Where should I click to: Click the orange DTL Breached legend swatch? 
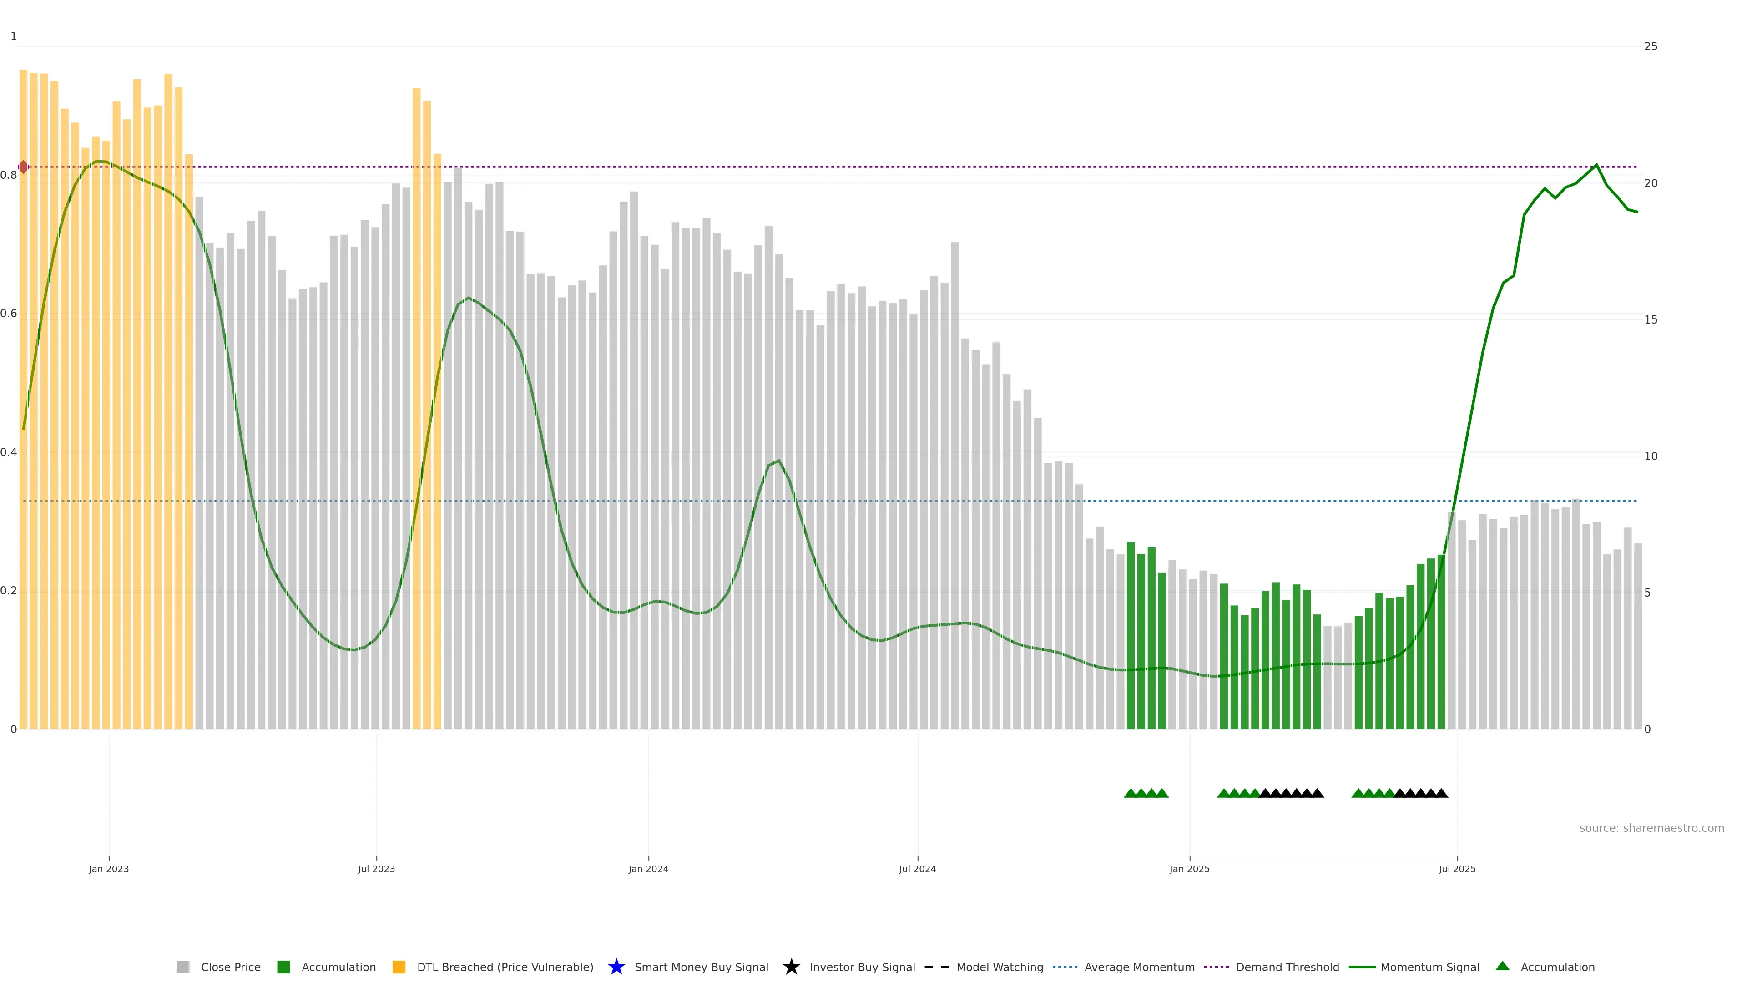[399, 968]
